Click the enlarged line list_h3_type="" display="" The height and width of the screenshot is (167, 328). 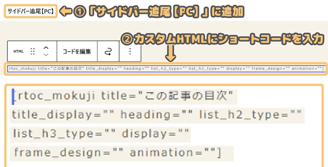[101, 133]
